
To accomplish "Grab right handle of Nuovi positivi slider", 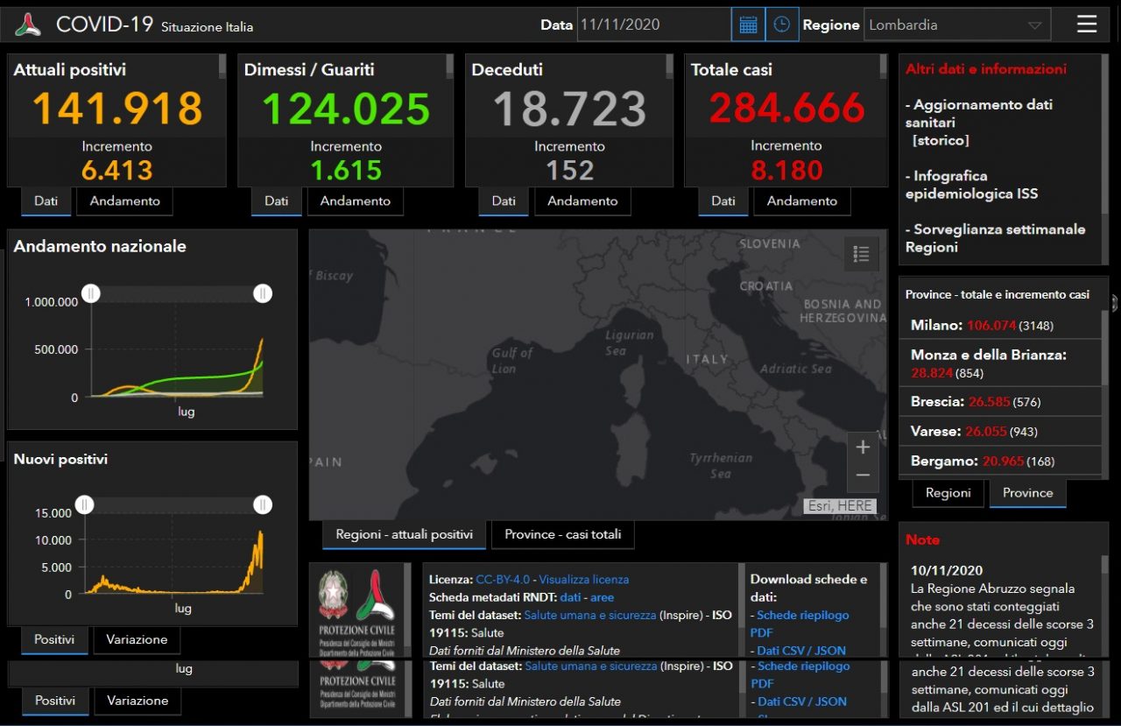I will pos(263,504).
